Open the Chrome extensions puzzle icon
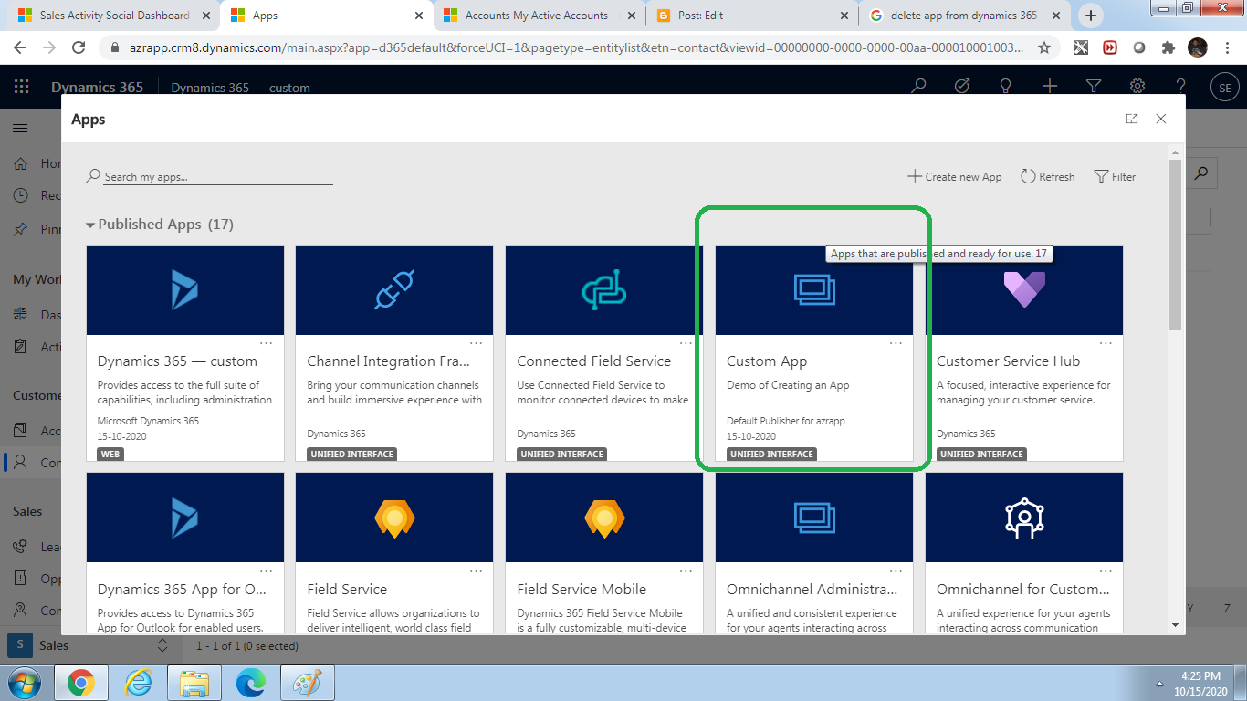 pos(1168,47)
